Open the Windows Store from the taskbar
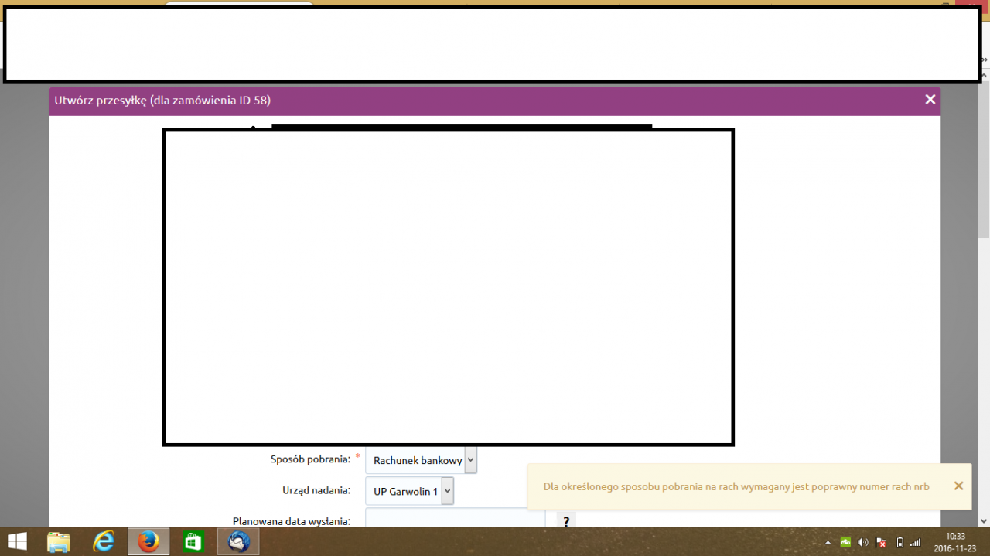This screenshot has height=556, width=990. click(193, 541)
